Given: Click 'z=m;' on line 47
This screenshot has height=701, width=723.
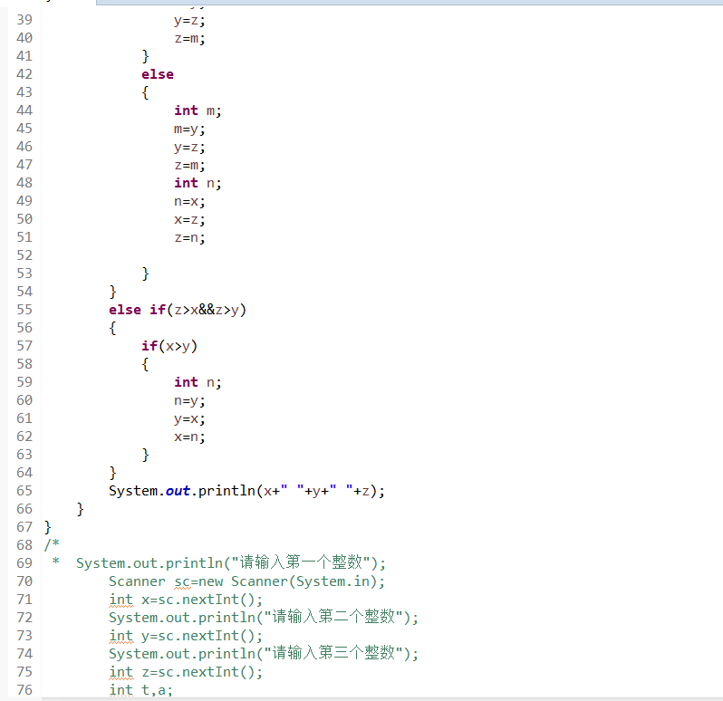Looking at the screenshot, I should tap(189, 165).
